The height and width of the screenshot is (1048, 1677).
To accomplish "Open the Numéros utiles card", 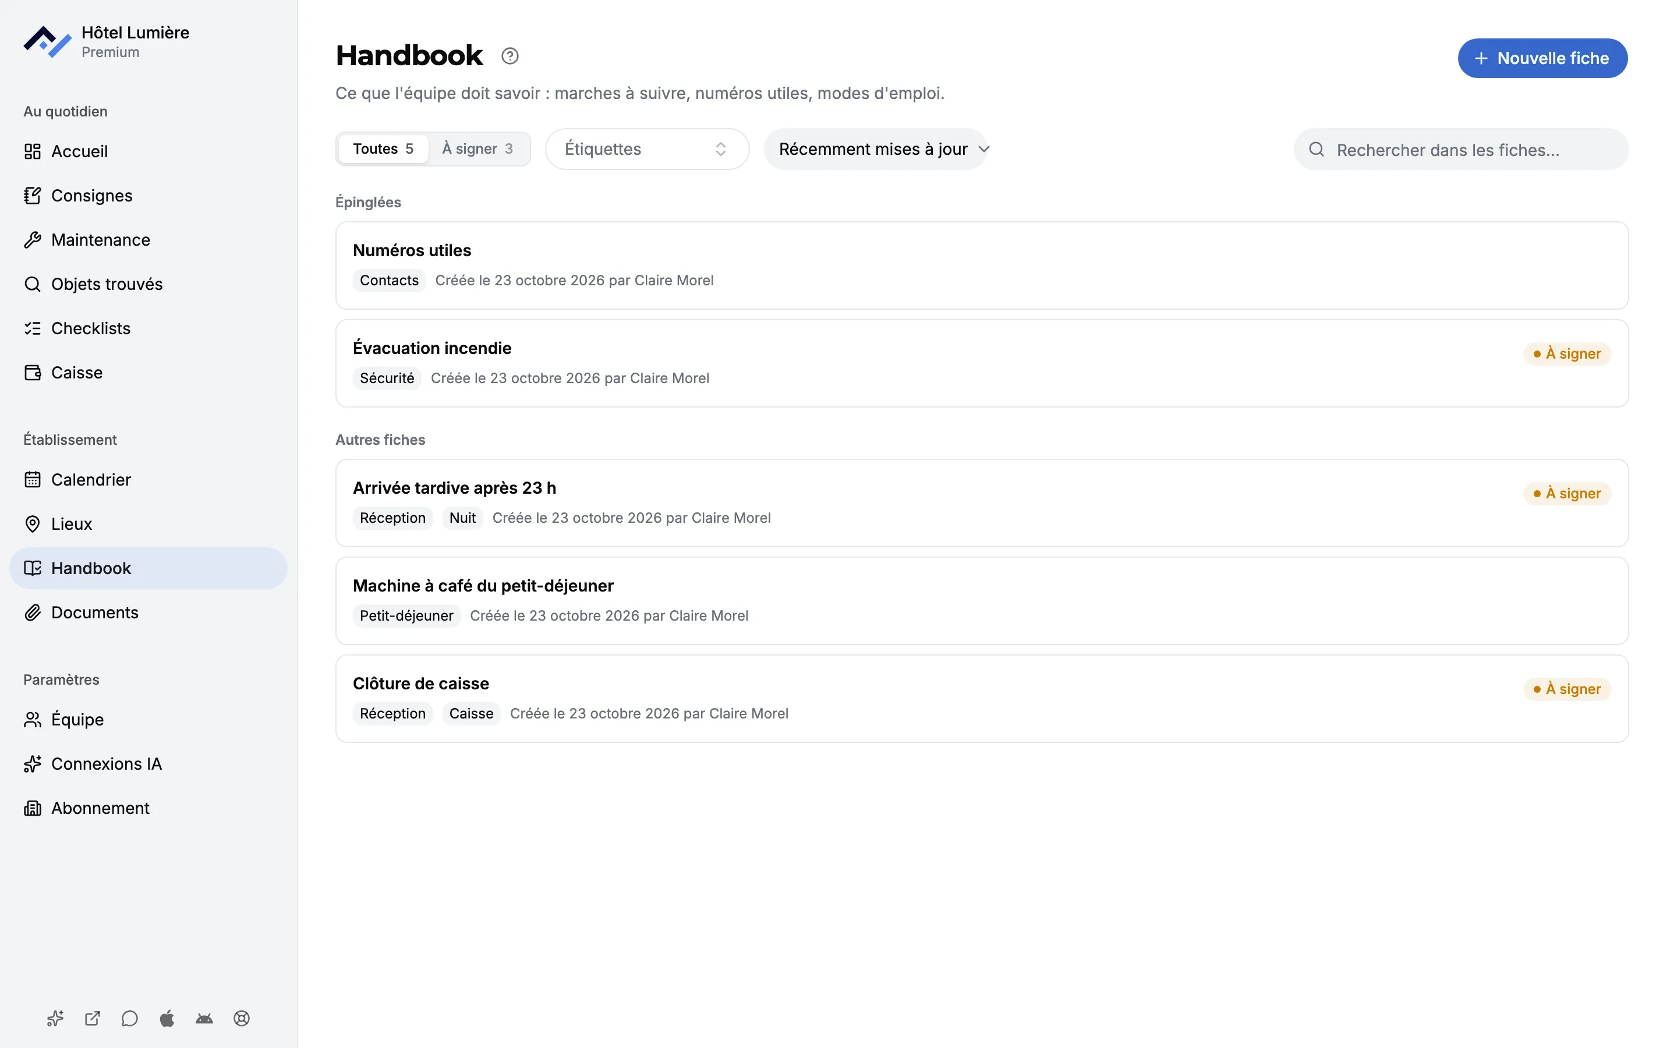I will click(x=981, y=265).
